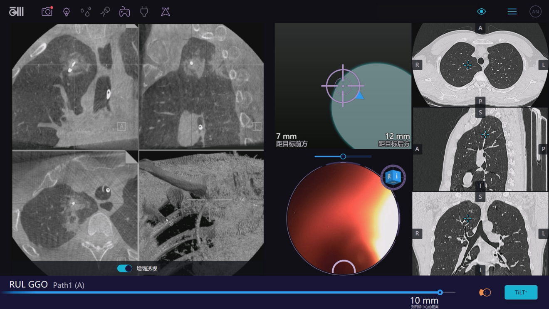549x309 pixels.
Task: Click the light bulb illumination icon
Action: pyautogui.click(x=67, y=12)
